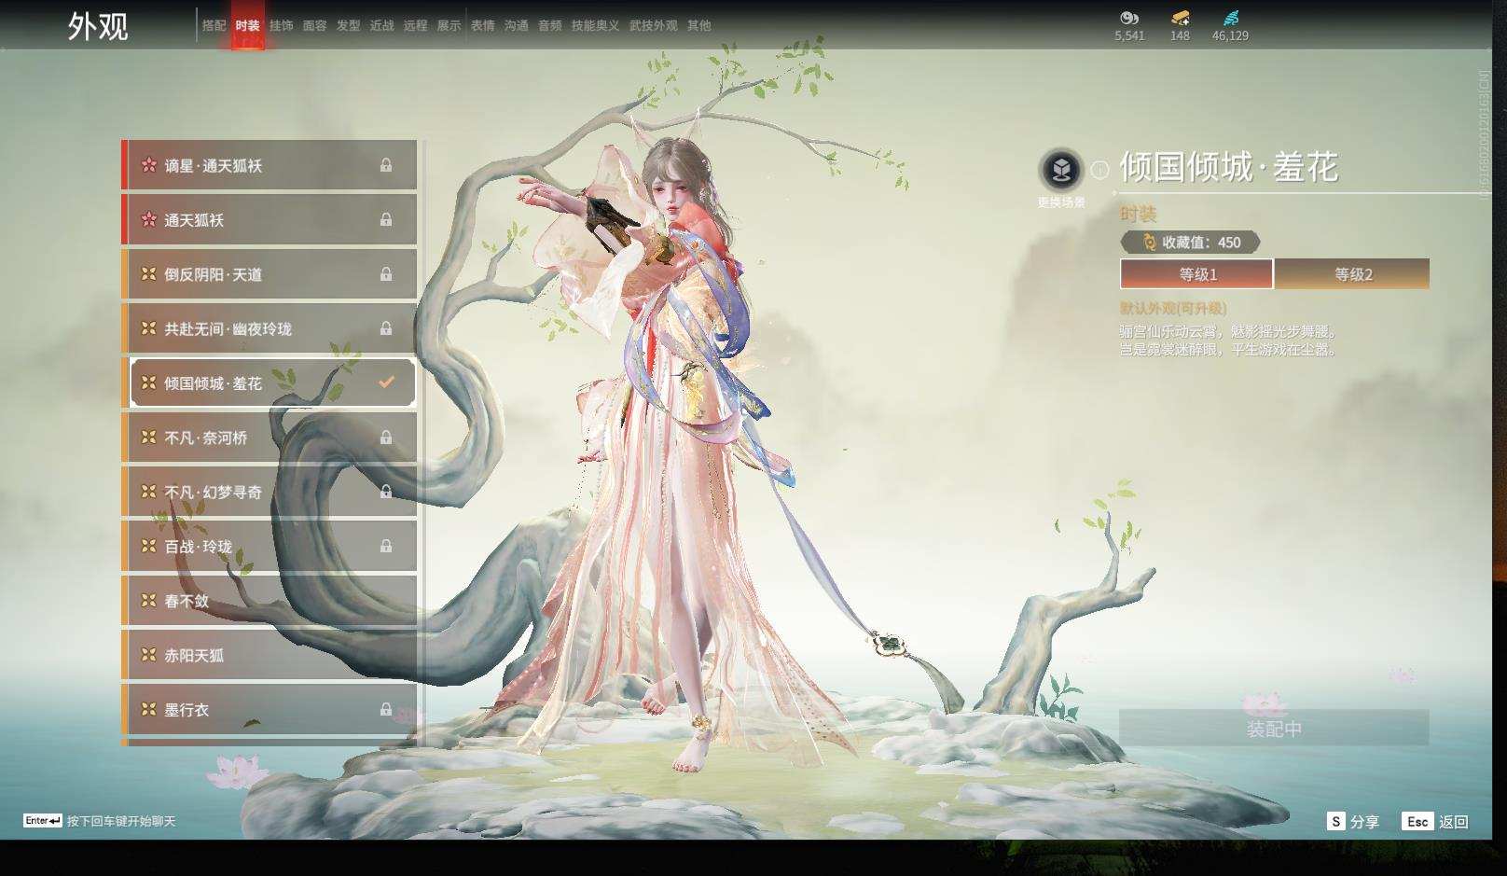Screen dimensions: 1507x876
Task: Go to the 音频 tab
Action: pyautogui.click(x=549, y=25)
